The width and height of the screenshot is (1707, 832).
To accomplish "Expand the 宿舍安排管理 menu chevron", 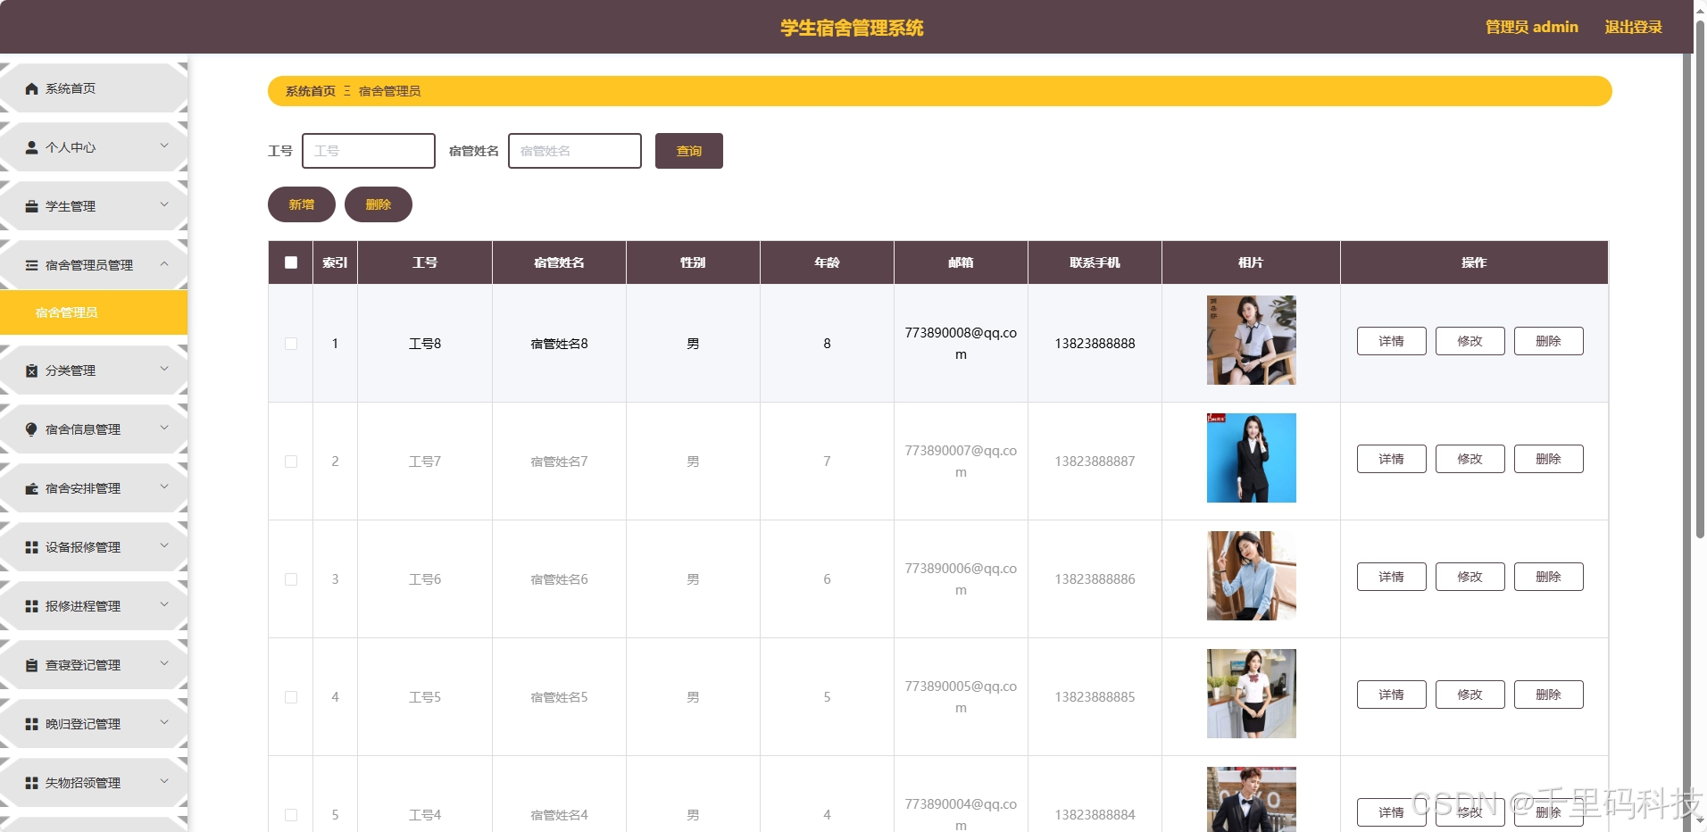I will coord(164,487).
